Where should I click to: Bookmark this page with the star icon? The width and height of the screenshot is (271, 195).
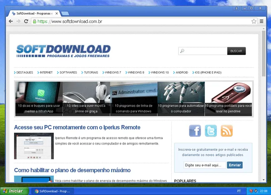click(254, 21)
